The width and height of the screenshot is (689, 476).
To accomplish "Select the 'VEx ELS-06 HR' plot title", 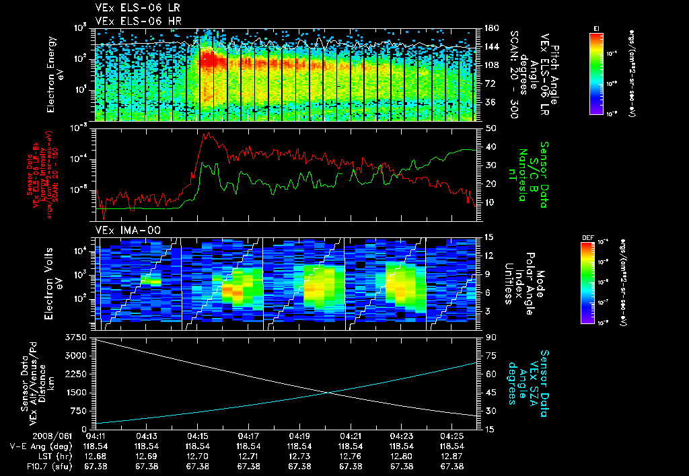I will point(138,21).
